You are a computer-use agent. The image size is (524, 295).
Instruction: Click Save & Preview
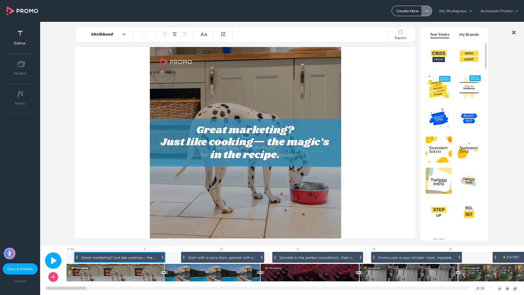point(20,269)
